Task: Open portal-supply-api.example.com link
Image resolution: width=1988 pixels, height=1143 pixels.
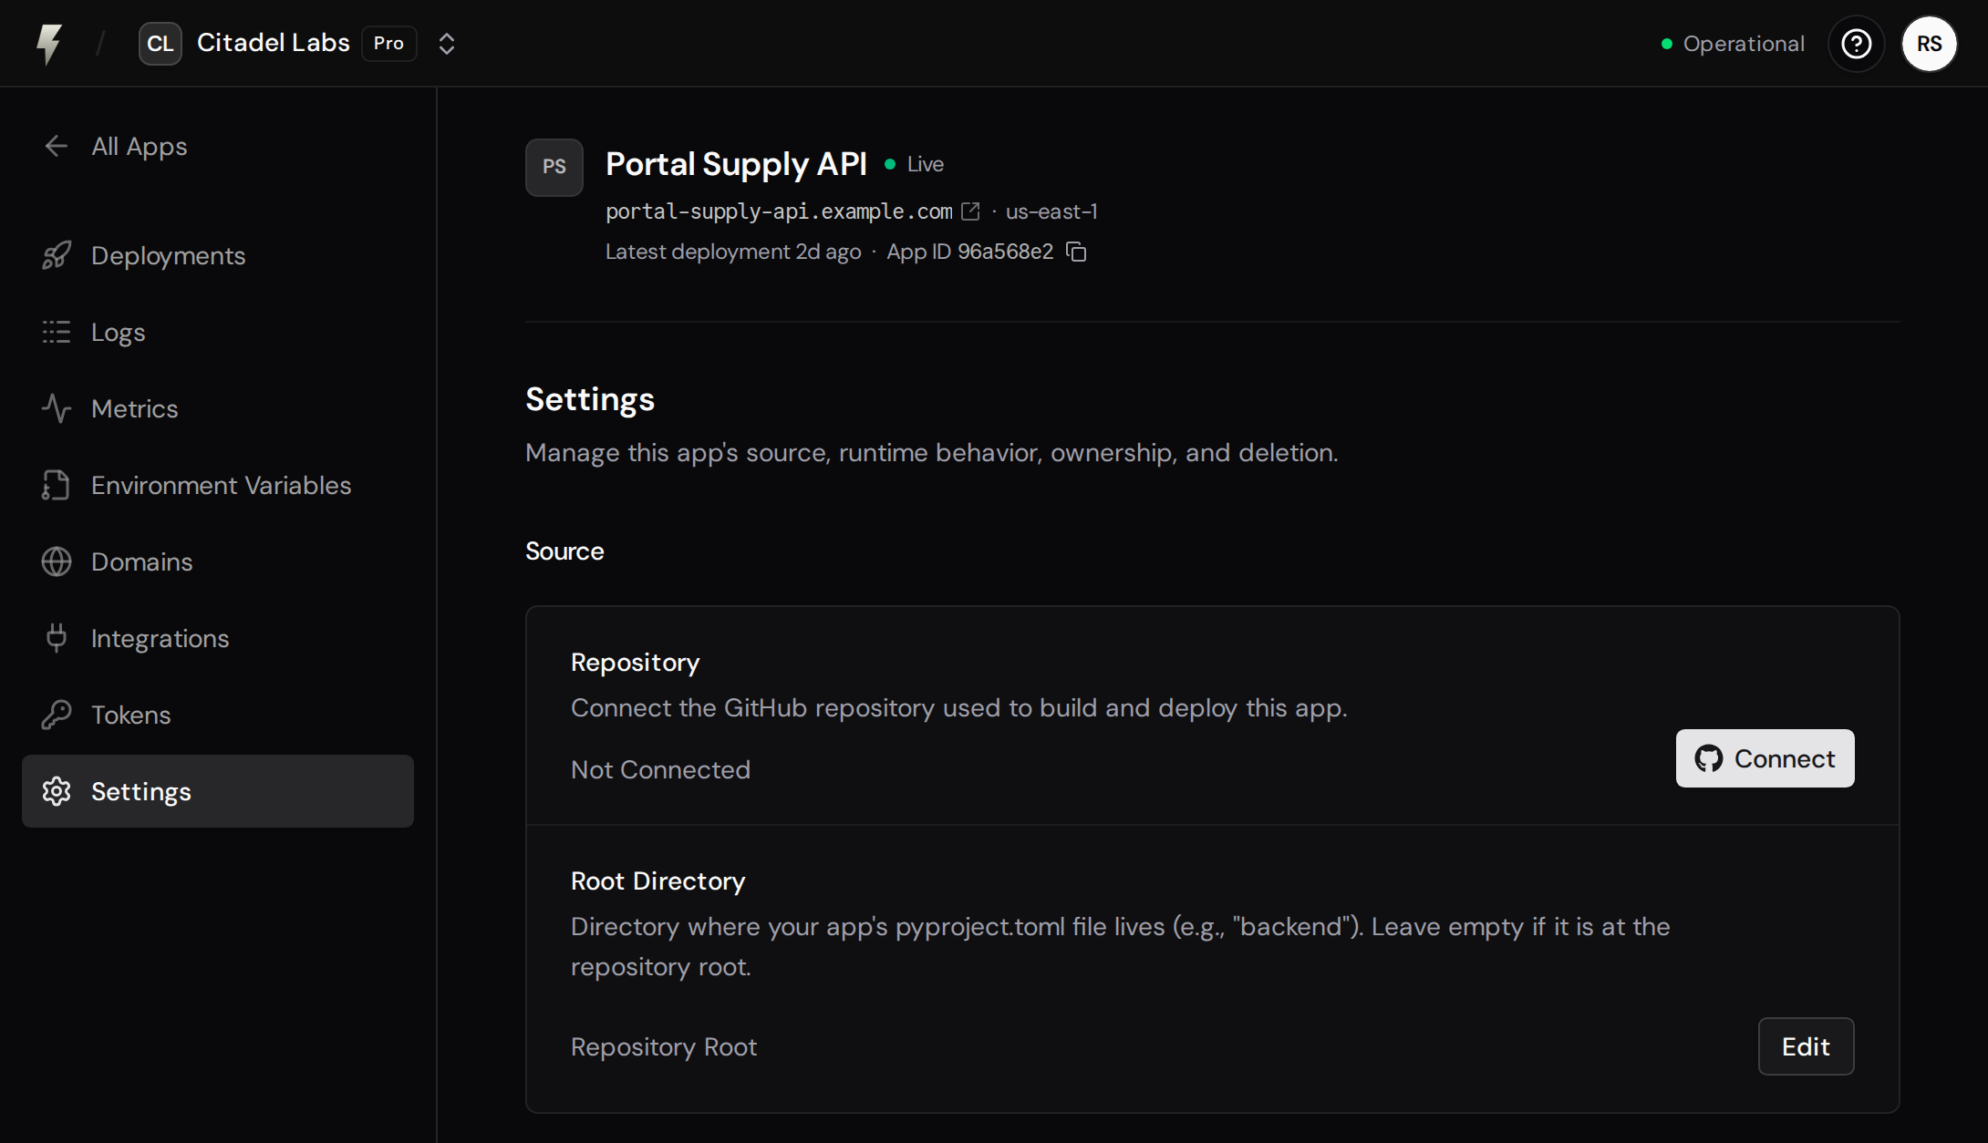Action: (x=779, y=211)
